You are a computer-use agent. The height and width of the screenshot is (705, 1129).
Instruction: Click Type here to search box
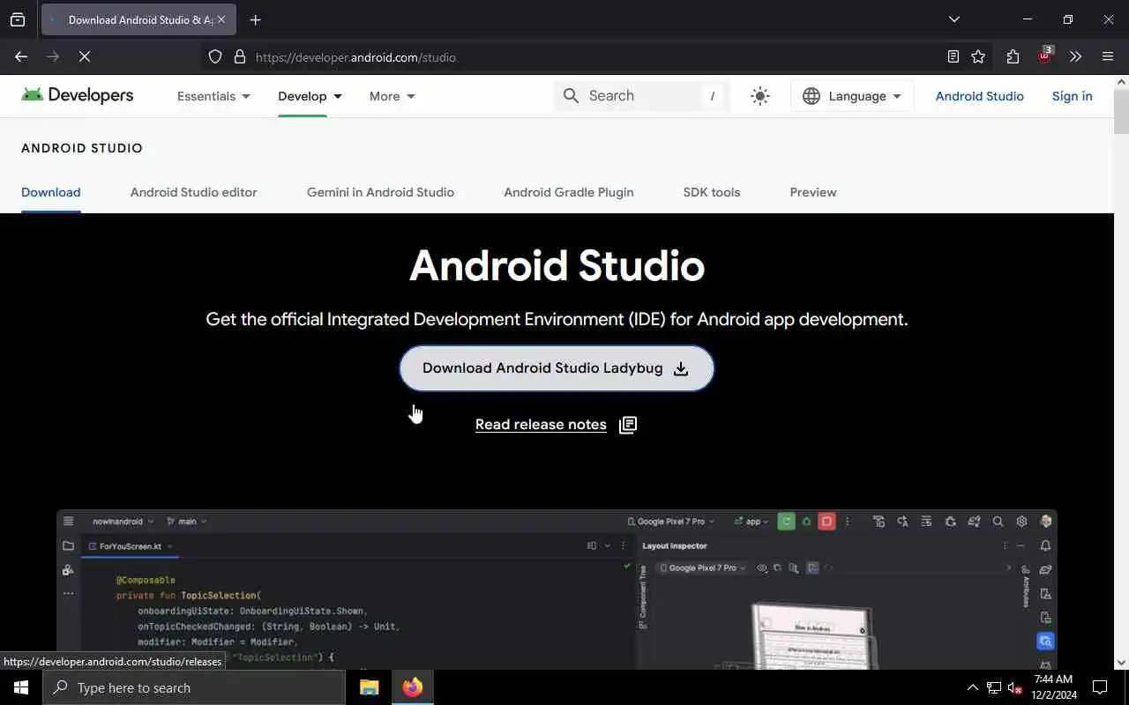click(x=194, y=687)
